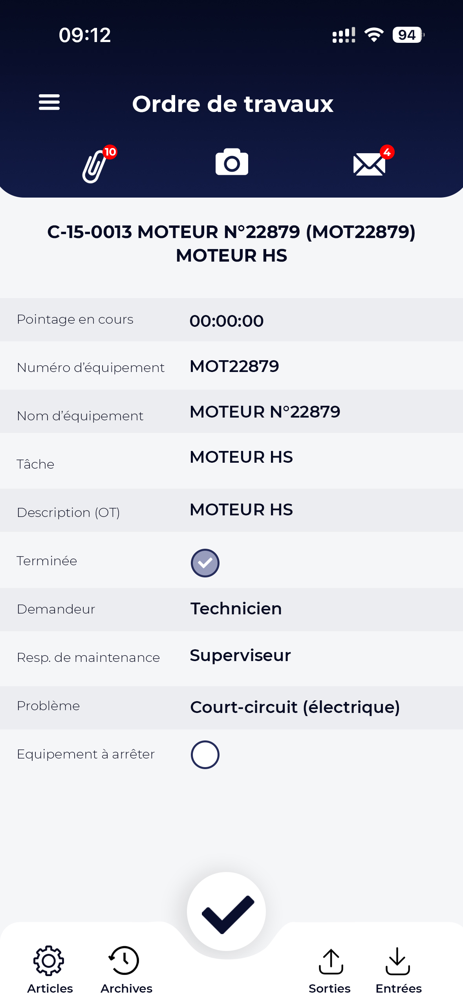Change the Demandeur value Technicien
463x1004 pixels.
click(x=236, y=608)
